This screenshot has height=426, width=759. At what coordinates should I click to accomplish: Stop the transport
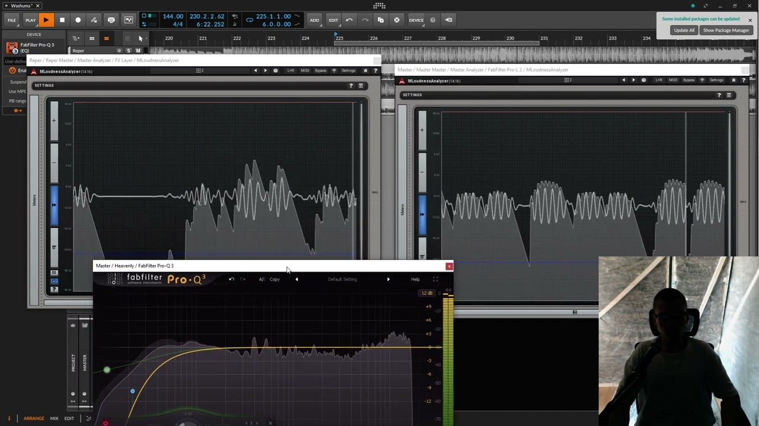[x=62, y=20]
